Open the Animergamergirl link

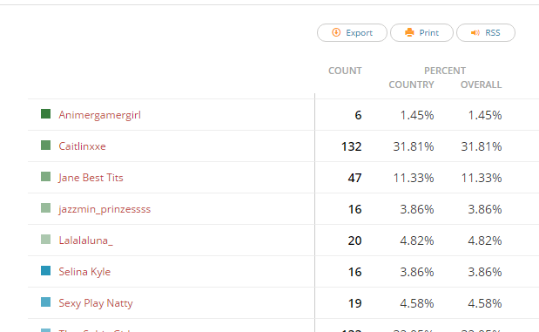(x=99, y=115)
